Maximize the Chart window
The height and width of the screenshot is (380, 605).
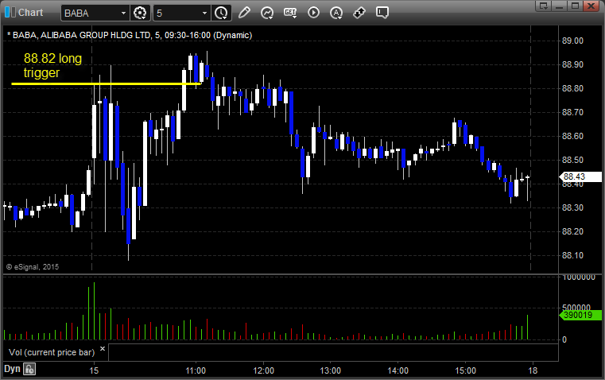point(575,6)
